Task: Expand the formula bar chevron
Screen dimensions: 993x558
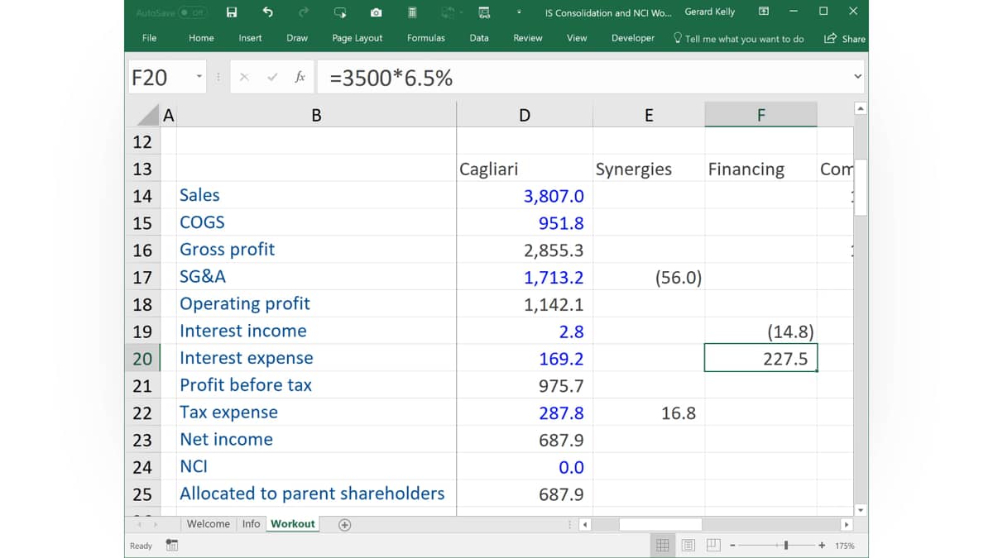Action: pos(857,77)
